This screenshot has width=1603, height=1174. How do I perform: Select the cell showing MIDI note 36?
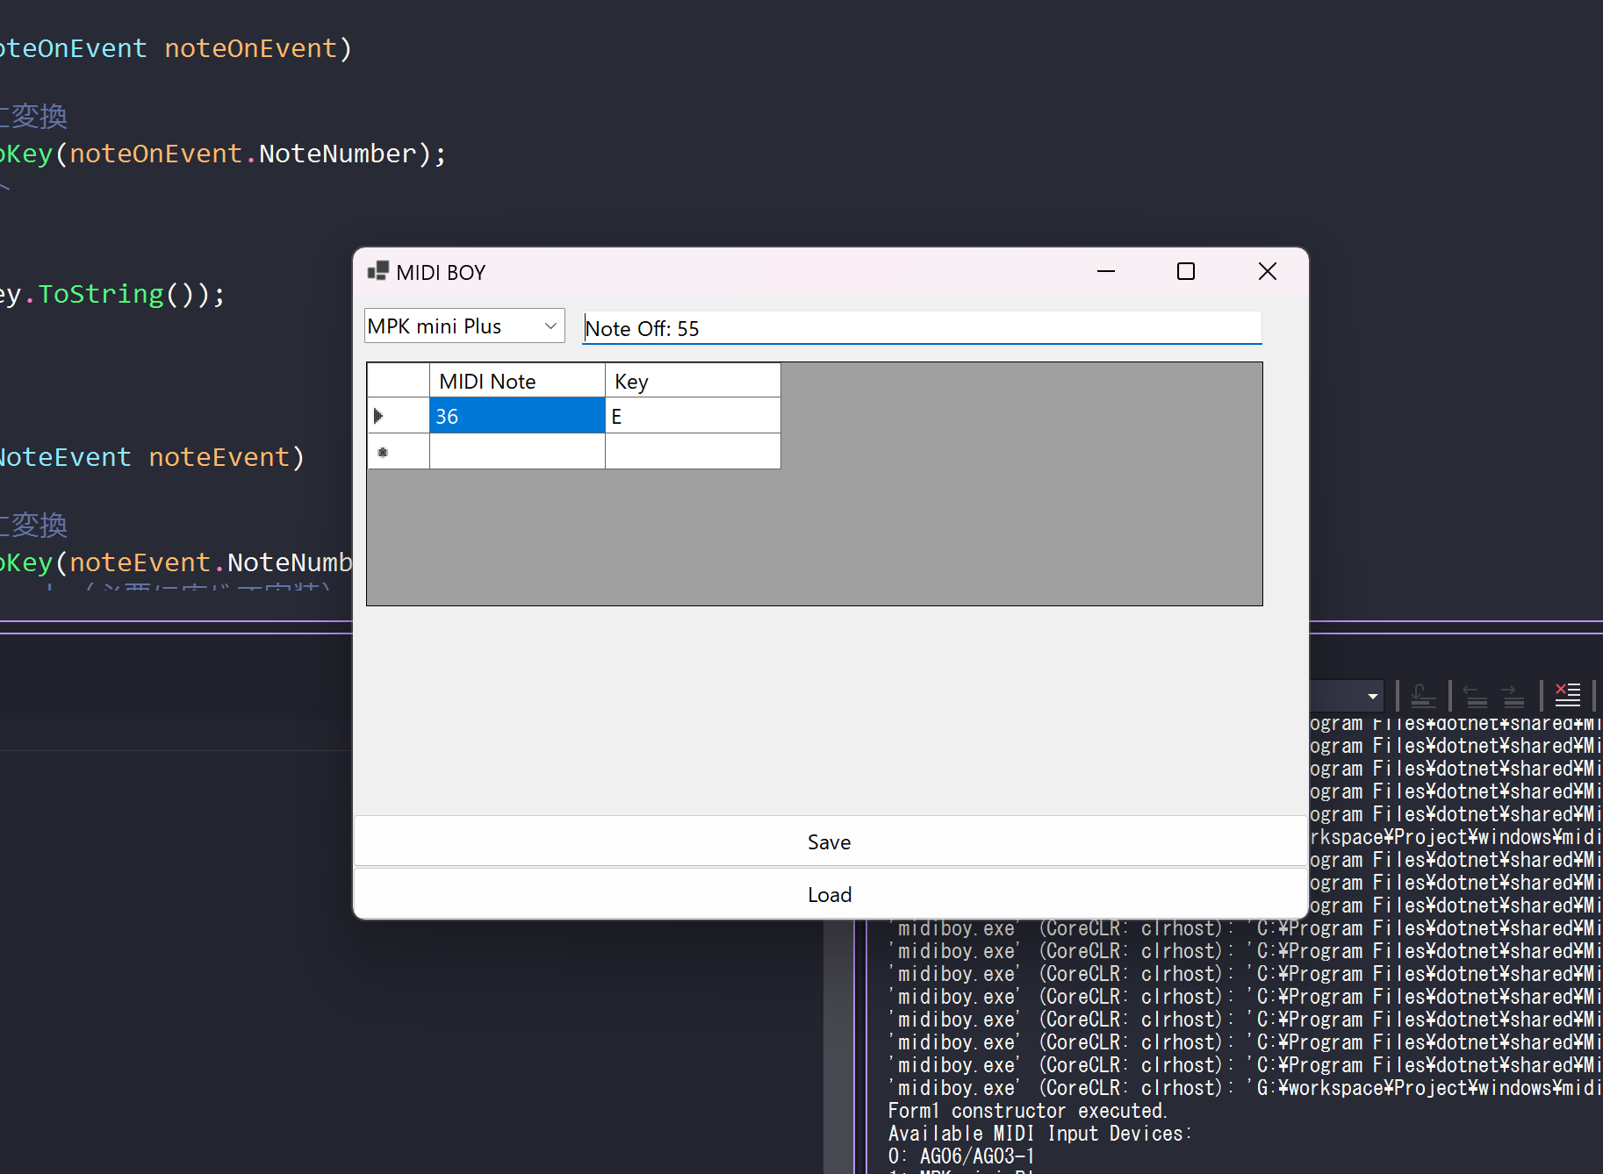pos(516,415)
